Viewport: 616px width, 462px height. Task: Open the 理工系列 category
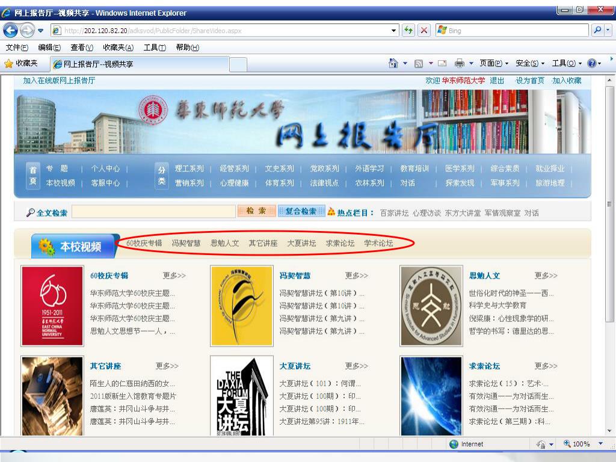(x=189, y=168)
